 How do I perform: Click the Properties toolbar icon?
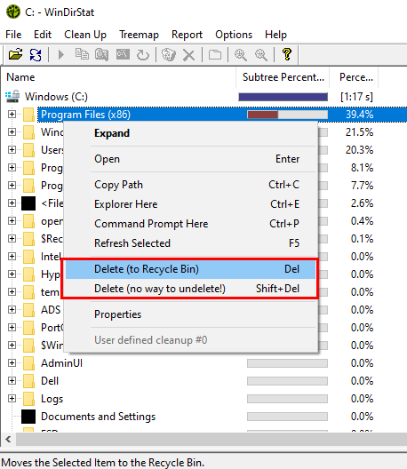coord(215,55)
